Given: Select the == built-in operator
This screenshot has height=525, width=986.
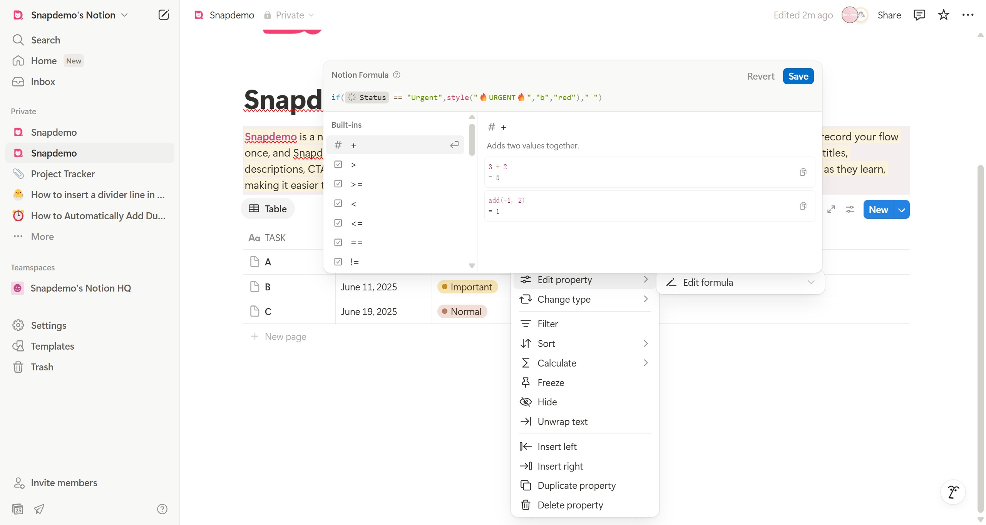Looking at the screenshot, I should coord(395,242).
